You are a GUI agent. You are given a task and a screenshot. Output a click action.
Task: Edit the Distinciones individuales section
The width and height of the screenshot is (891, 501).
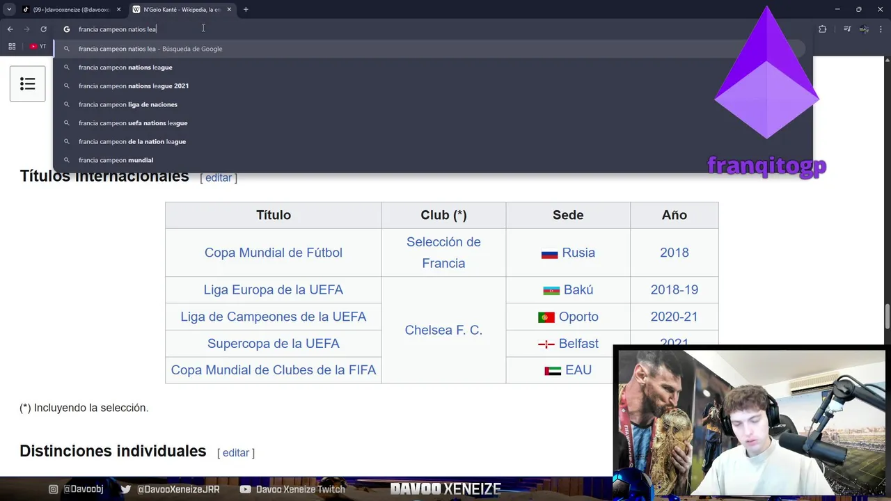click(x=236, y=453)
